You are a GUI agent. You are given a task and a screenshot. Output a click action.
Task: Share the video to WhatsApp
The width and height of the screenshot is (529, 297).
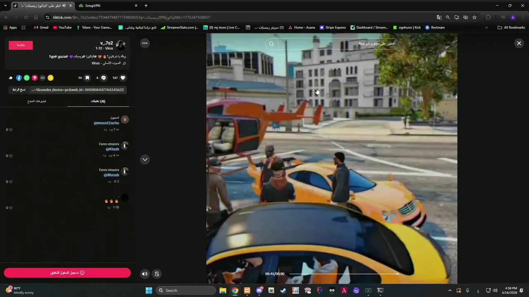click(27, 78)
